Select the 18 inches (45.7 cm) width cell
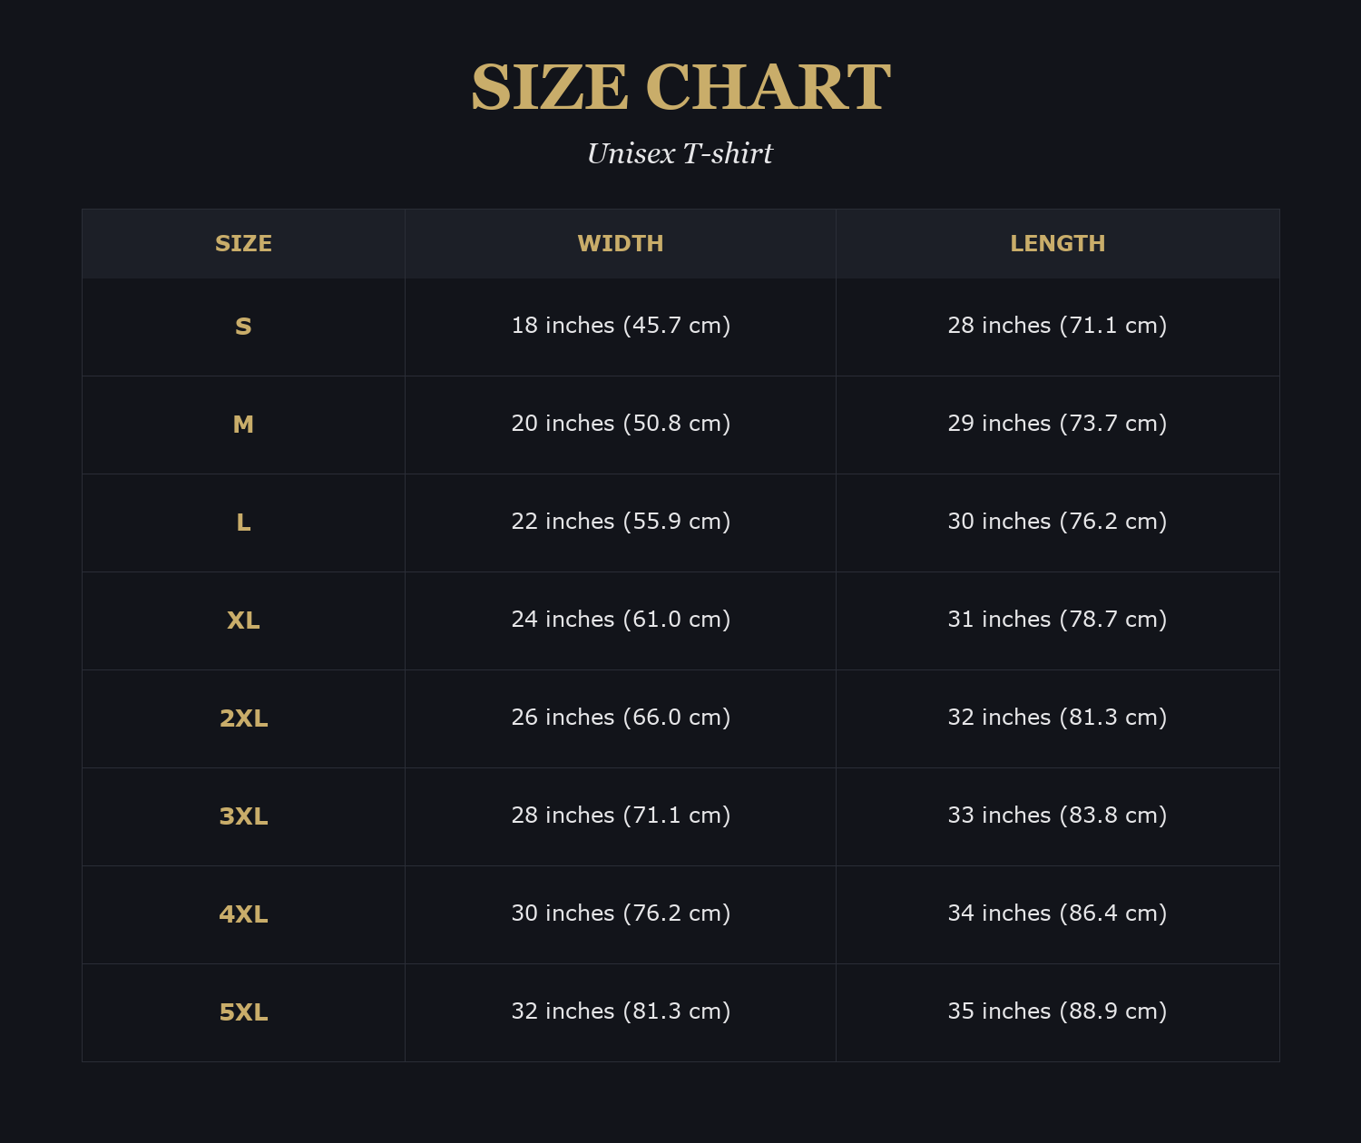The height and width of the screenshot is (1143, 1361). pos(621,327)
